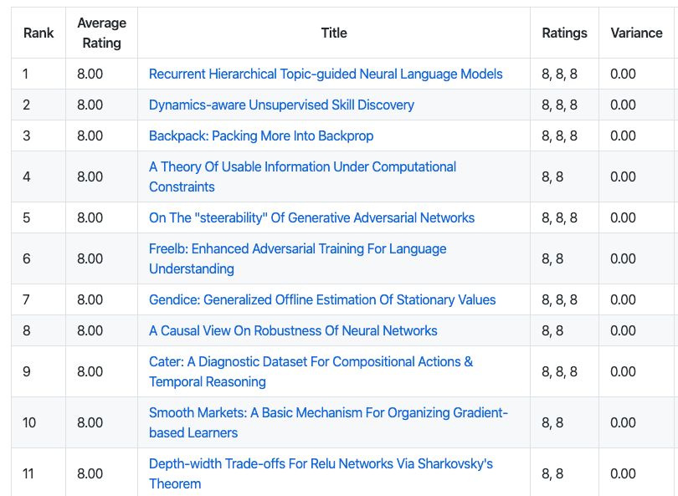Click Cater: A Diagnostic Dataset paper link
Image resolution: width=678 pixels, height=496 pixels.
coord(311,361)
